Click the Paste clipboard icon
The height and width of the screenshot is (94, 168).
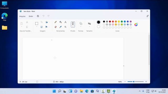pos(22,23)
